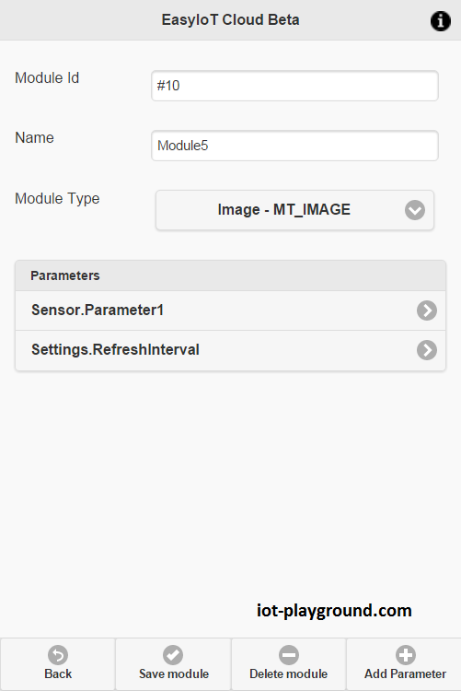This screenshot has width=461, height=691.
Task: Focus the Module Id input field
Action: point(294,86)
